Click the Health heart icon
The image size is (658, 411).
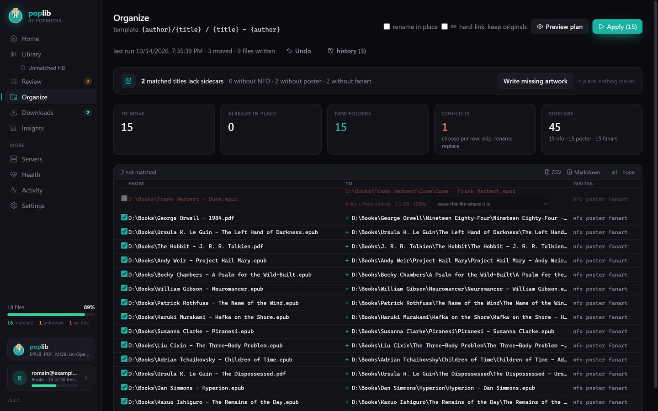14,174
